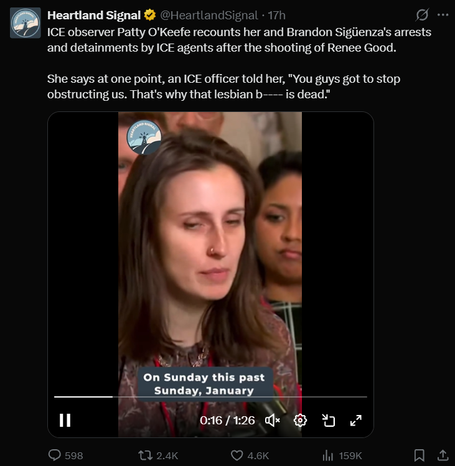Screen dimensions: 455x466
Task: Click the Heartland Signal display name
Action: 94,15
